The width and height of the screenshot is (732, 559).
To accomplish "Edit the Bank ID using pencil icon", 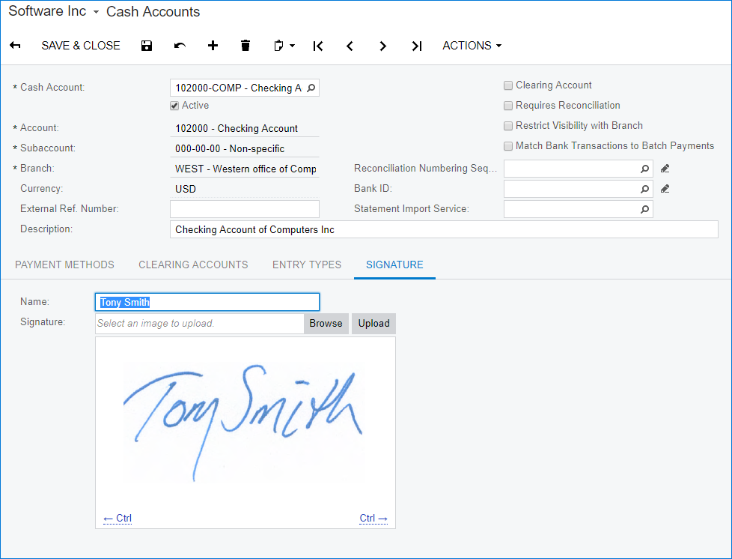I will [665, 189].
